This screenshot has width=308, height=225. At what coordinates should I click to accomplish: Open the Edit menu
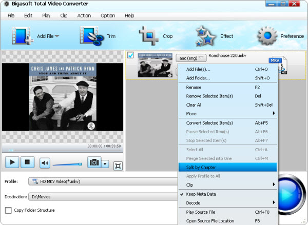point(28,15)
